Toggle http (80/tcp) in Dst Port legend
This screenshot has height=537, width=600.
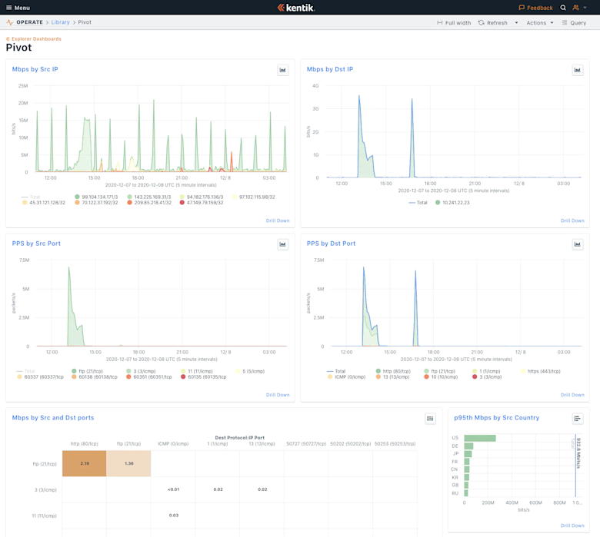[x=393, y=371]
